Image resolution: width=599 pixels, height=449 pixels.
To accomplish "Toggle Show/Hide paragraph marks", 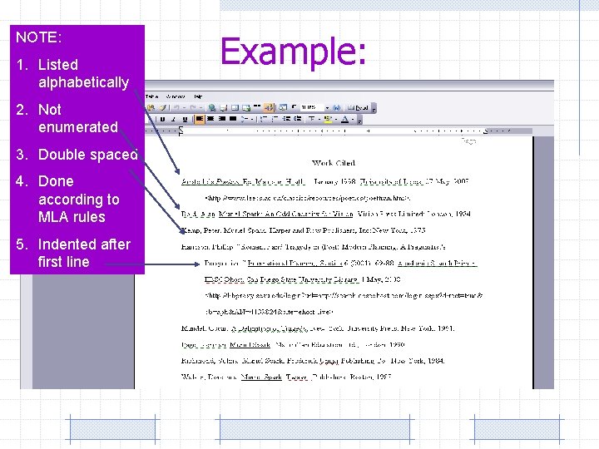I will (x=294, y=106).
